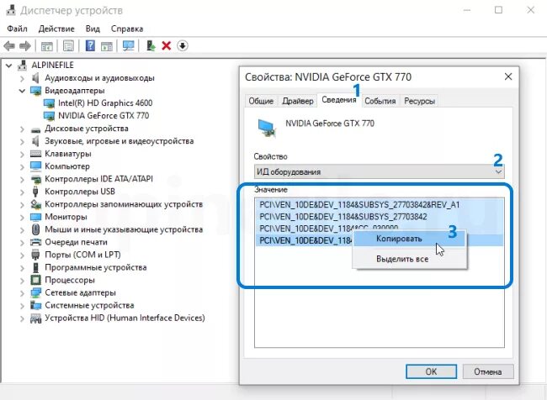Screen dimensions: 547x400
Task: Click the Отмена button
Action: [x=488, y=371]
